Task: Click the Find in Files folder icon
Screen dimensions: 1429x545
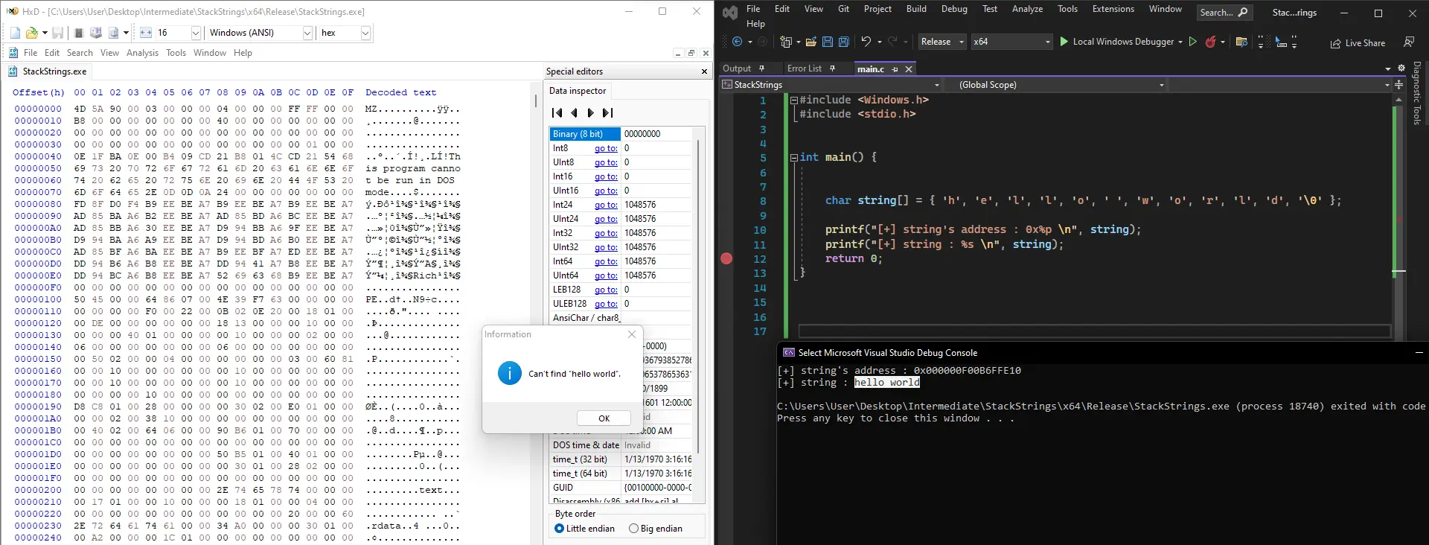Action: [x=1241, y=42]
